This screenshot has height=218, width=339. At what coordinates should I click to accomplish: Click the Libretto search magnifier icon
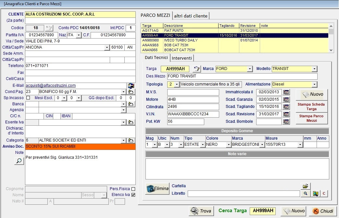[x=306, y=194]
